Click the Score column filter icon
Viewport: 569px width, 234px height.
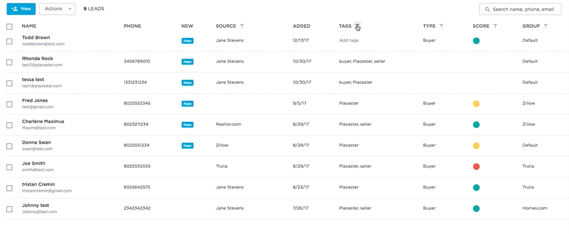point(495,26)
